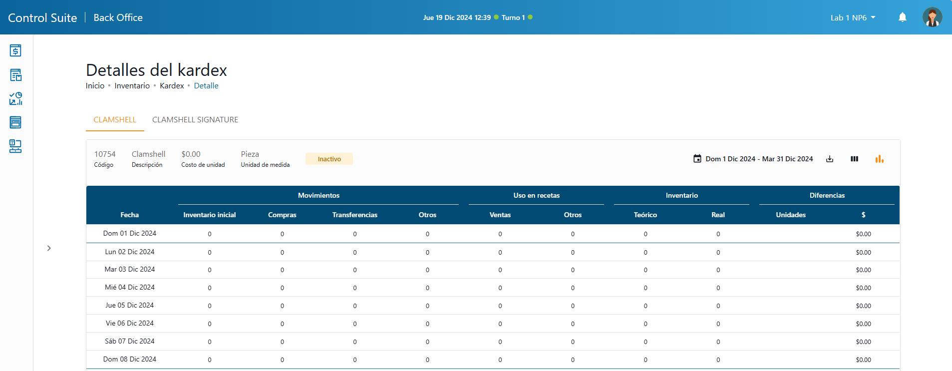This screenshot has width=952, height=371.
Task: Select the Jue 05 Dic 2024 row
Action: (x=130, y=306)
